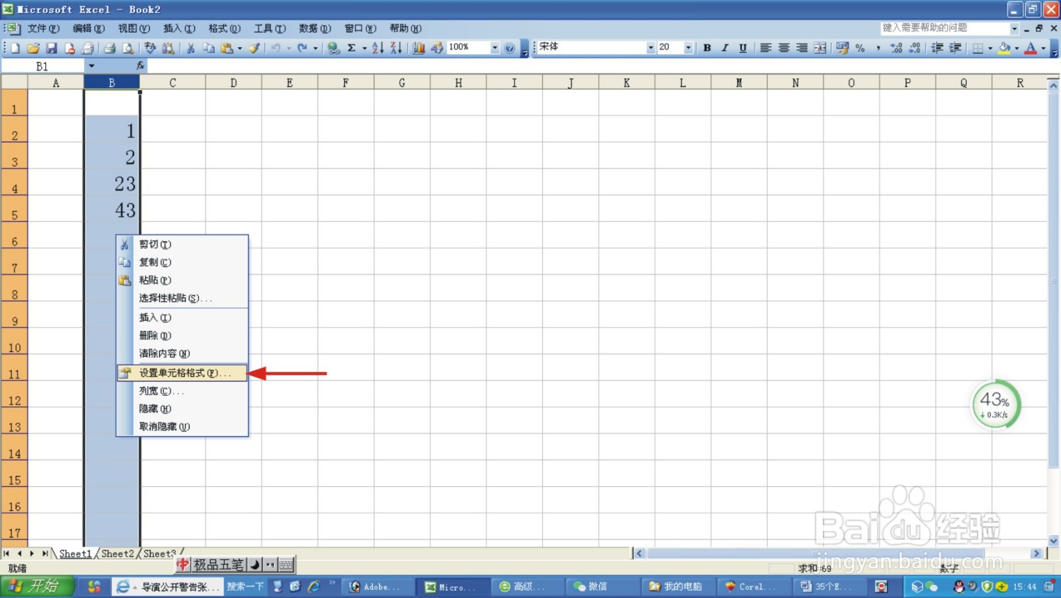Image resolution: width=1061 pixels, height=598 pixels.
Task: Paste using the toolbar clipboard icon
Action: 227,48
